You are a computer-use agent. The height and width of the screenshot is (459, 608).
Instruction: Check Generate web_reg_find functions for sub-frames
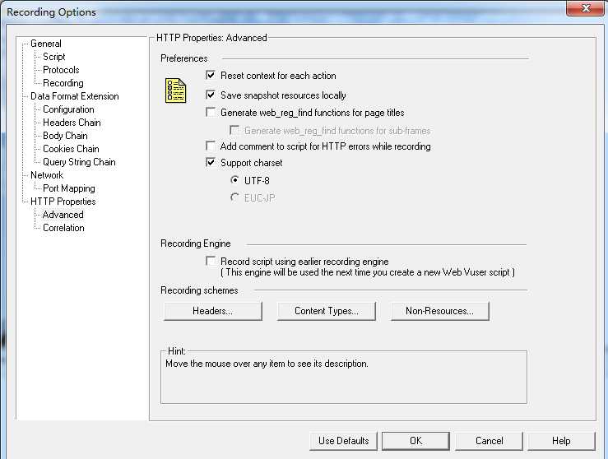[234, 130]
